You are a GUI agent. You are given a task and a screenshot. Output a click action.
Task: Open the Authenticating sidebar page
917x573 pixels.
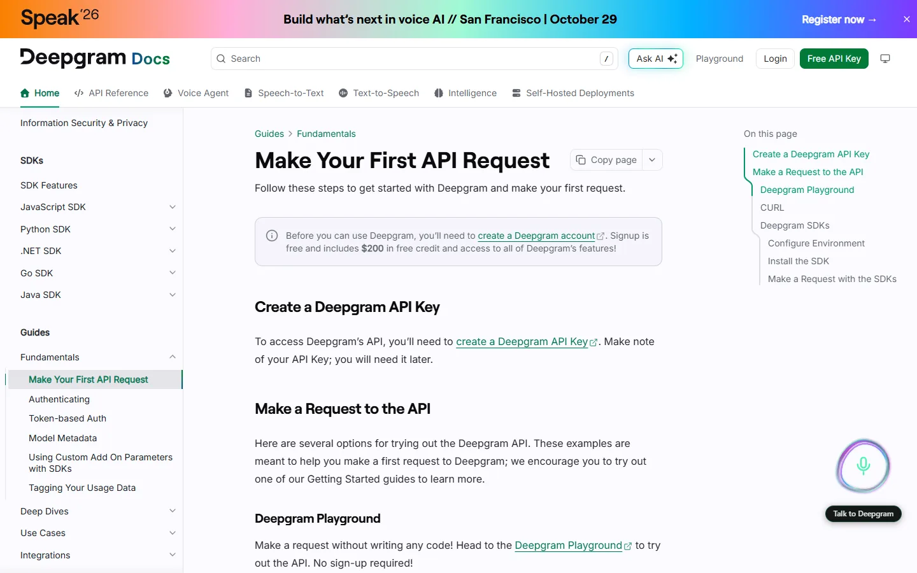coord(59,399)
